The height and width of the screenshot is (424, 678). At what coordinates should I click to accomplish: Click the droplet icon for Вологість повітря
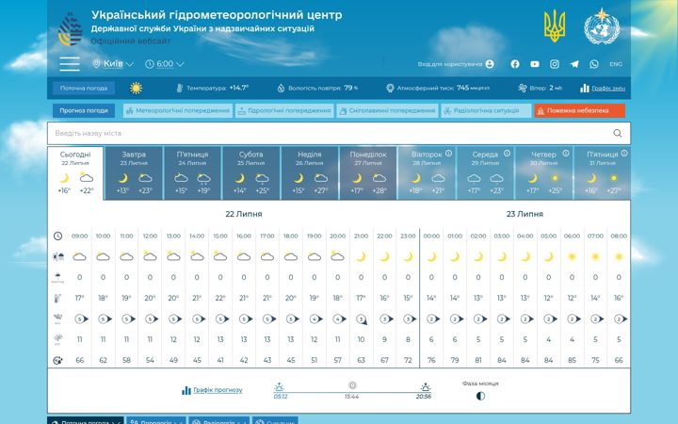click(x=281, y=89)
